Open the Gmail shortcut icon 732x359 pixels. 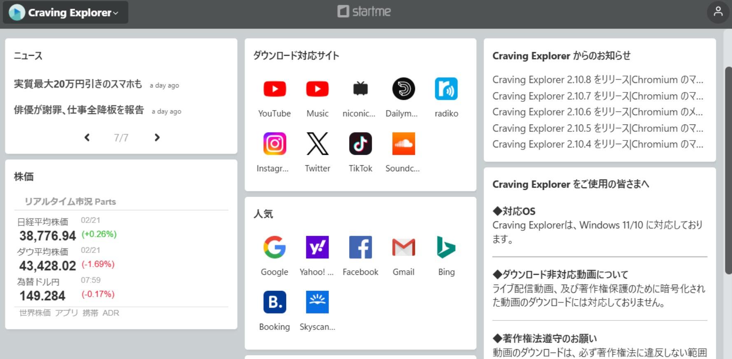pos(403,247)
